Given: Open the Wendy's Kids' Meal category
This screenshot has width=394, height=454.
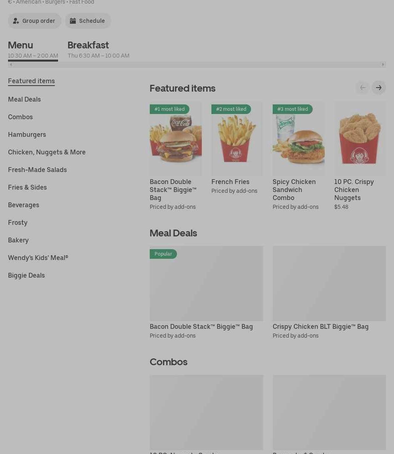Looking at the screenshot, I should coord(38,258).
